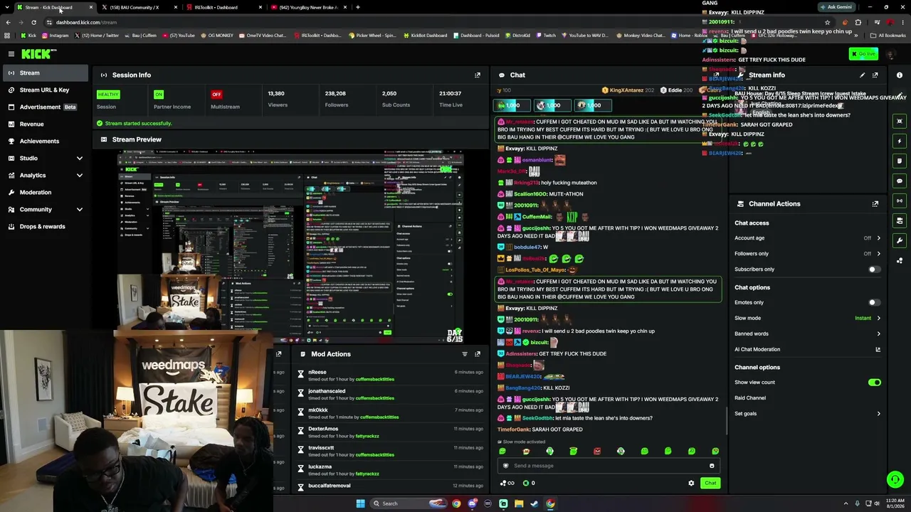Expand the Studio sidebar section
This screenshot has width=911, height=512.
tap(79, 159)
